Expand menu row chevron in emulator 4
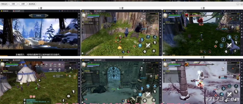The image size is (243, 104). pos(63,65)
